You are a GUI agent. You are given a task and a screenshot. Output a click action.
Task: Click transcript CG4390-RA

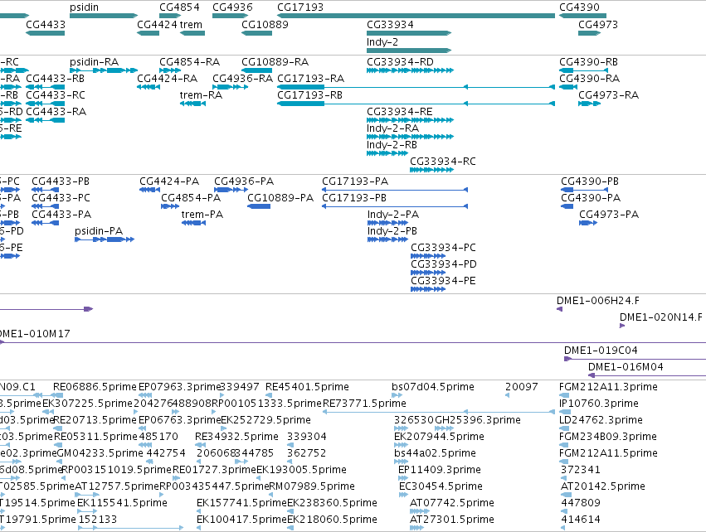[x=568, y=87]
